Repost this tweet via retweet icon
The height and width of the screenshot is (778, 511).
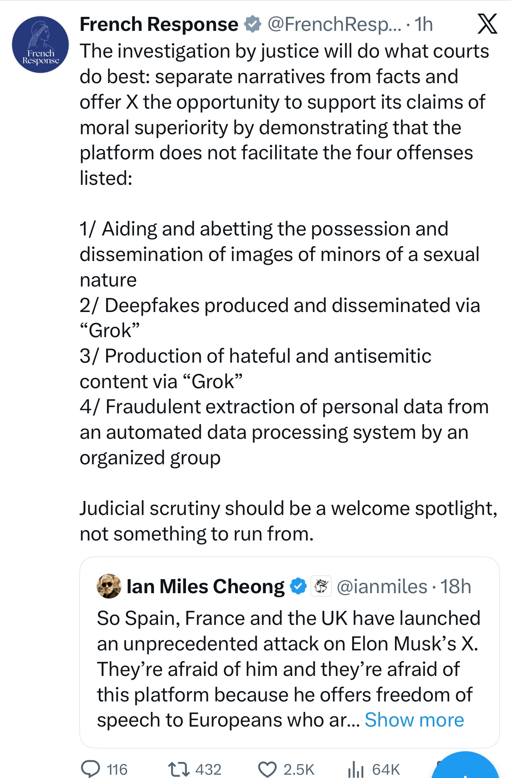(x=179, y=769)
